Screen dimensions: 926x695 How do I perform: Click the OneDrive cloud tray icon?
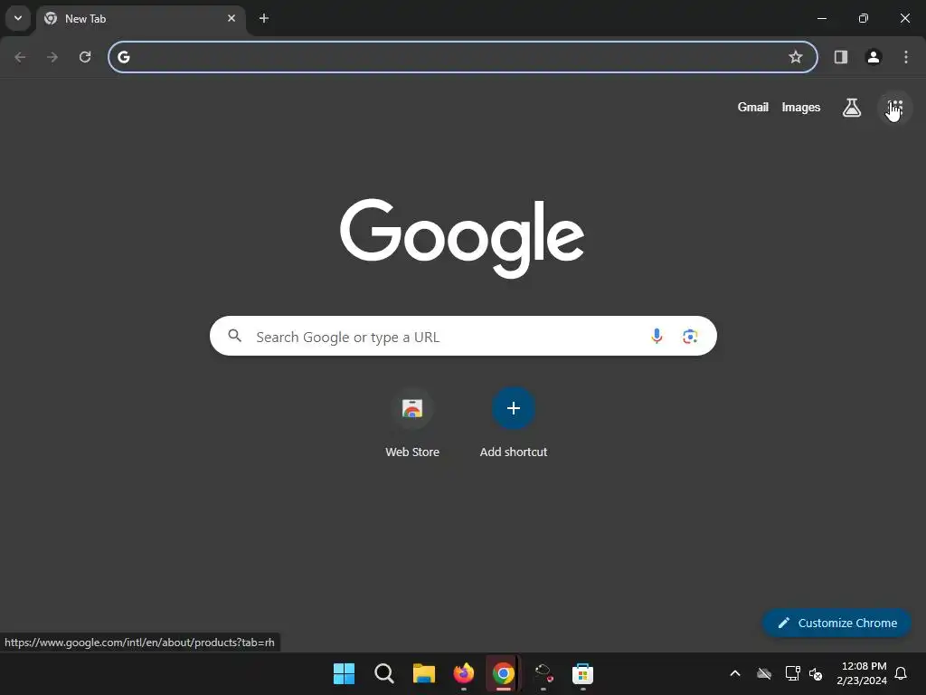point(764,673)
